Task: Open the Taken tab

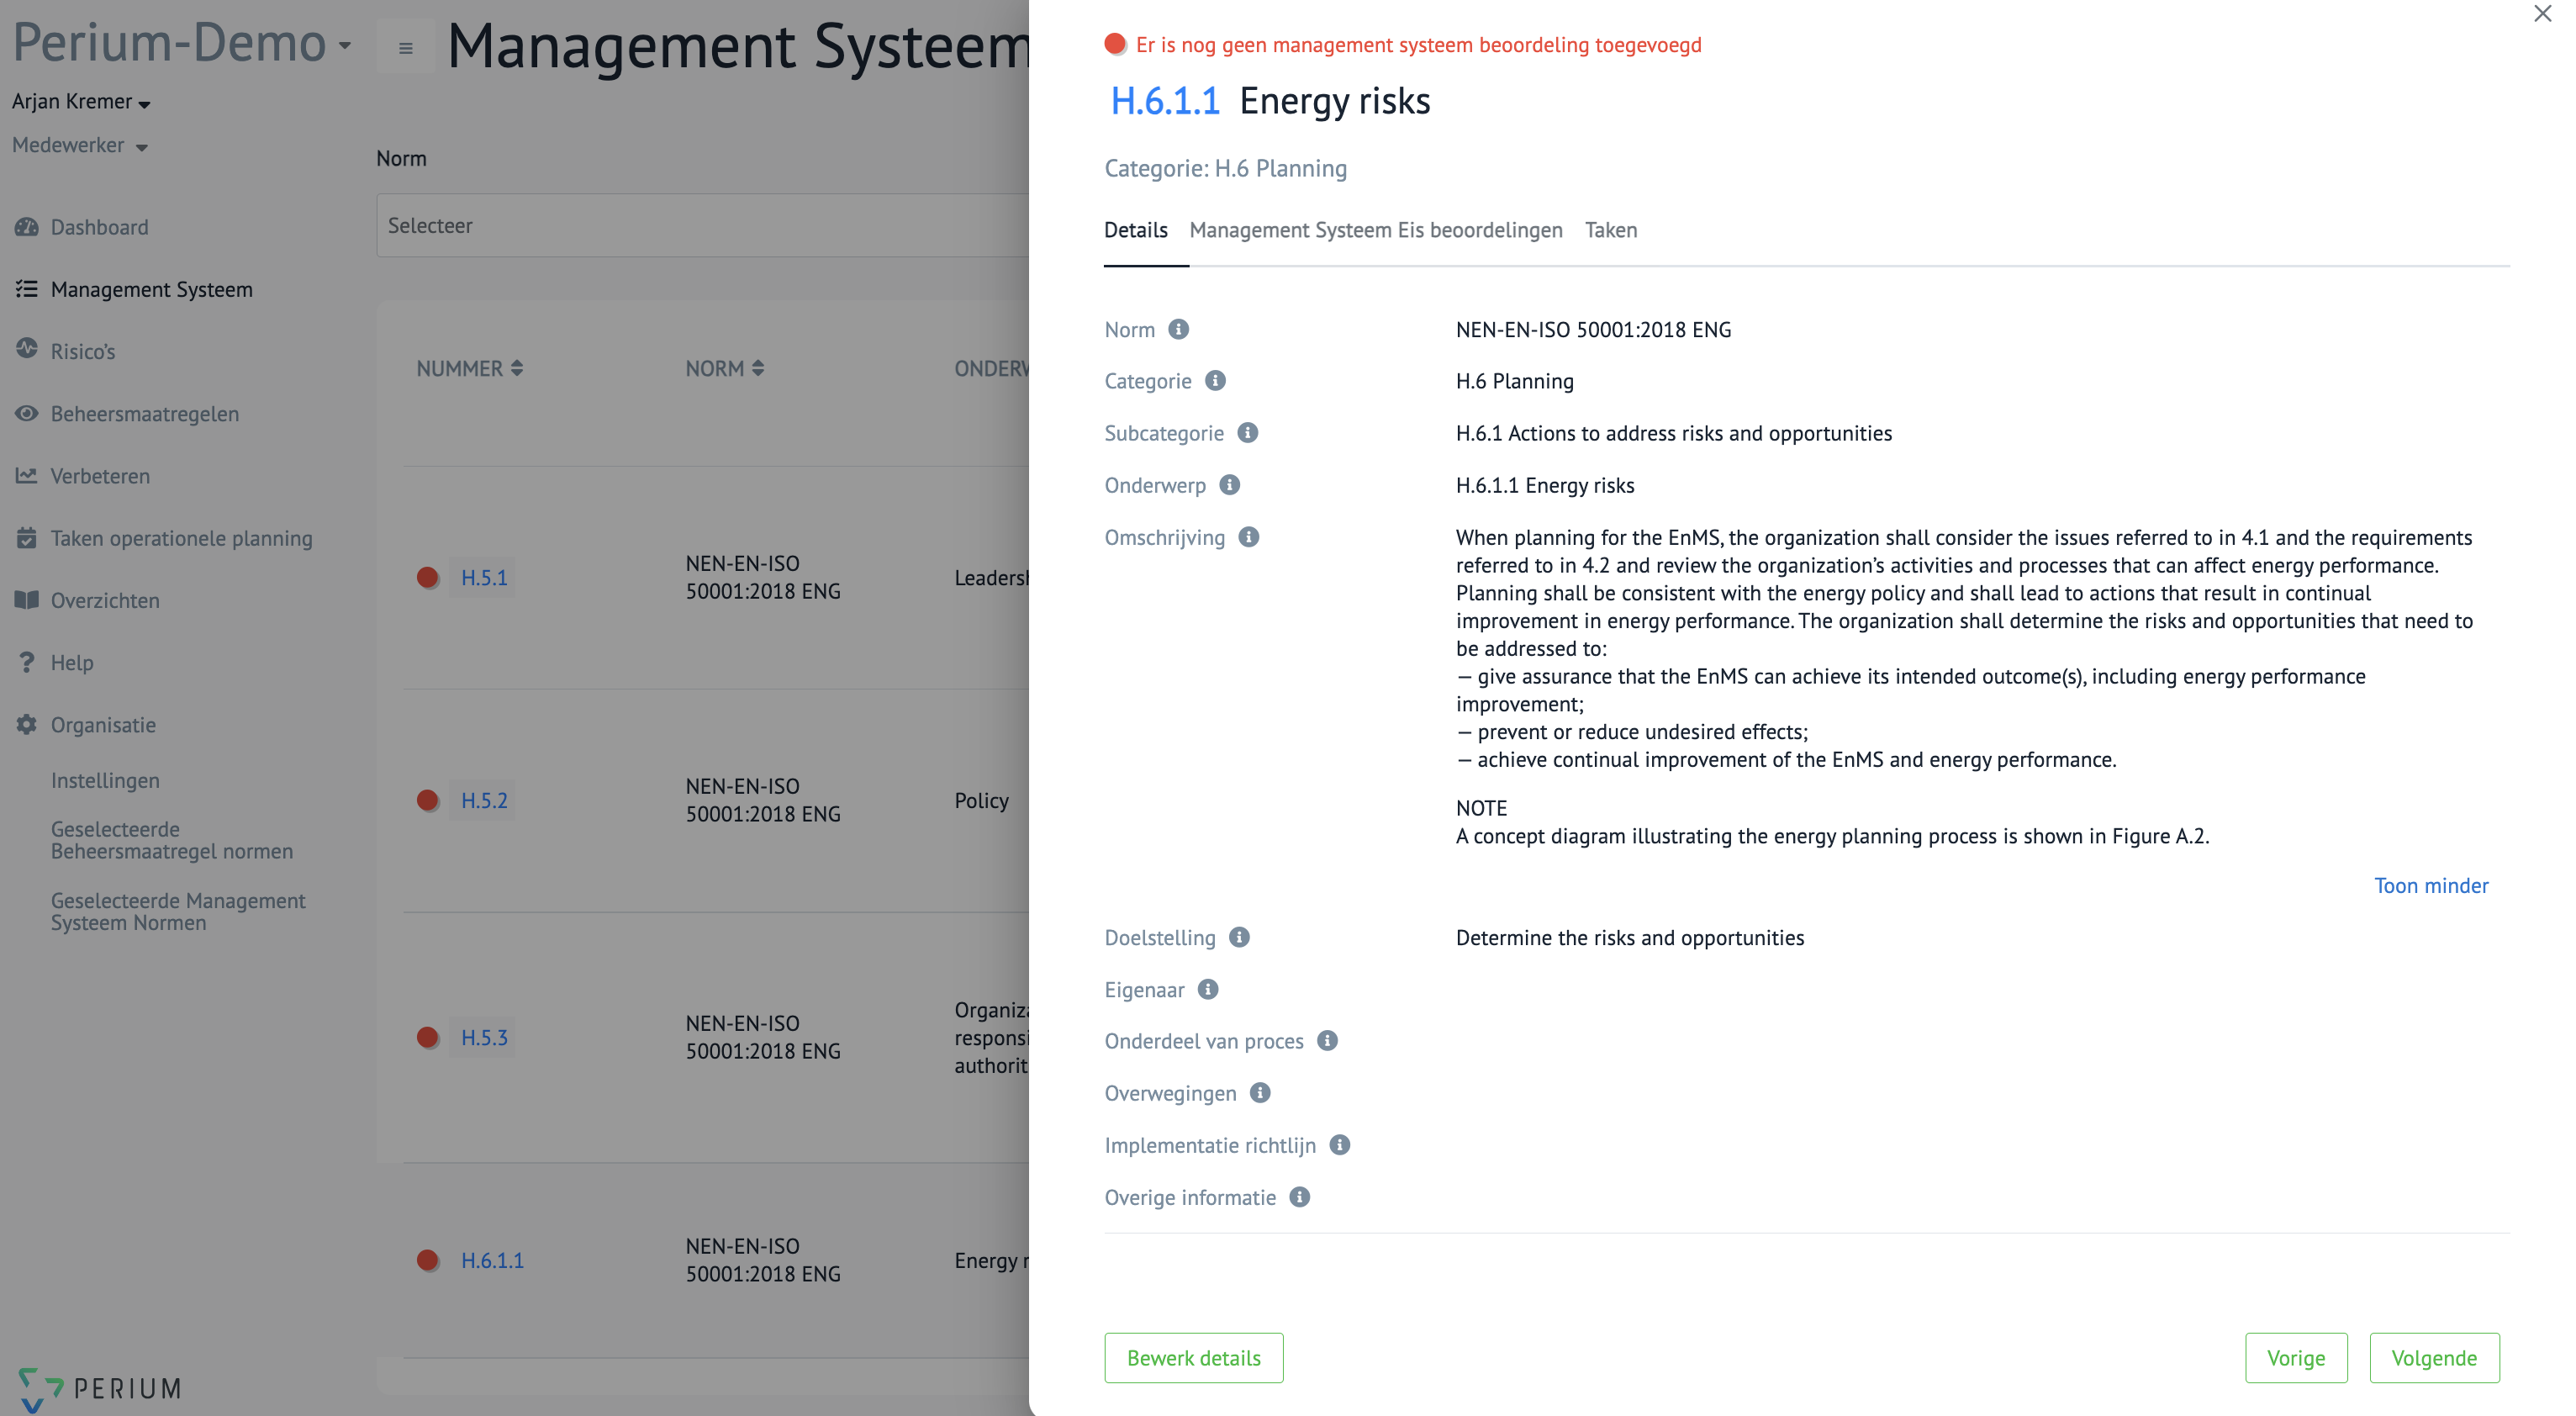Action: (x=1610, y=230)
